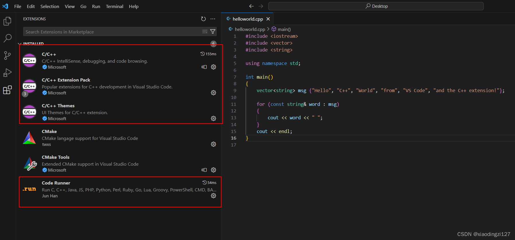Open the Explorer view in activity bar
The width and height of the screenshot is (515, 240).
pos(7,21)
